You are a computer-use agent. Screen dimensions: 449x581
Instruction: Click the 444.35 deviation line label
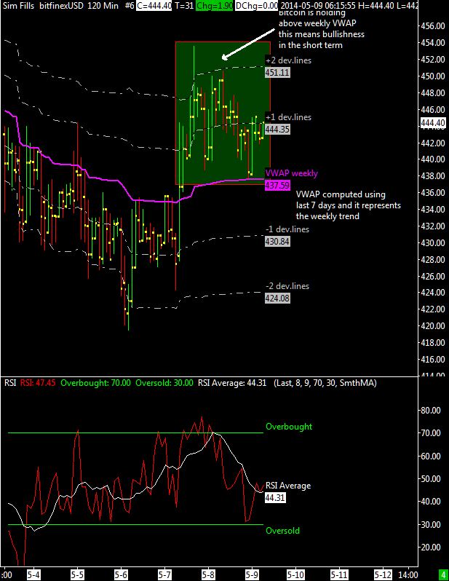(277, 129)
